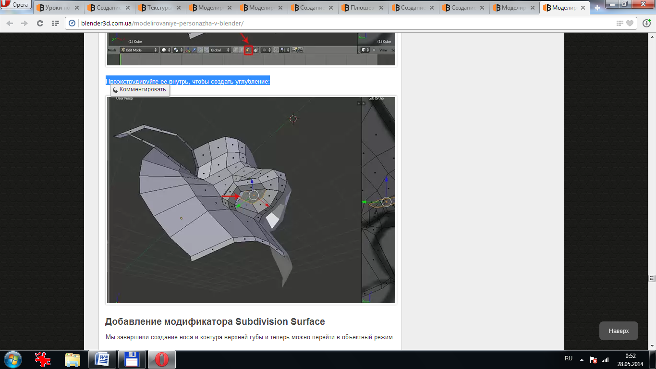Add page to bookmarks with heart icon
Image resolution: width=656 pixels, height=369 pixels.
tap(630, 23)
